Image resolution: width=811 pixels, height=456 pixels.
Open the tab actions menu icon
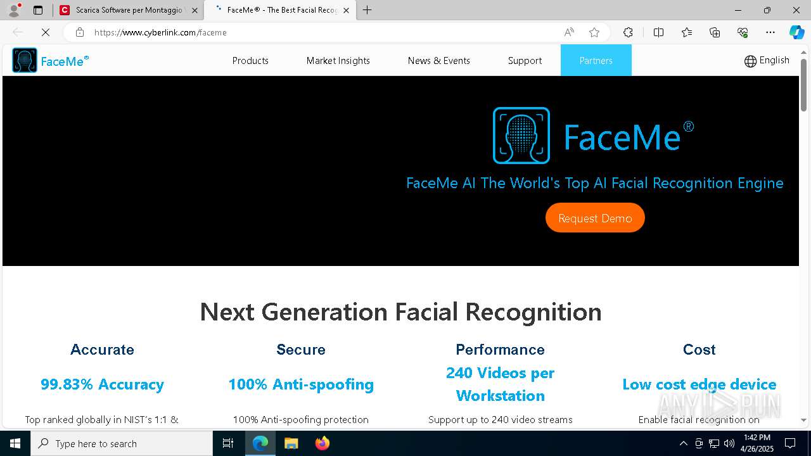pyautogui.click(x=38, y=10)
